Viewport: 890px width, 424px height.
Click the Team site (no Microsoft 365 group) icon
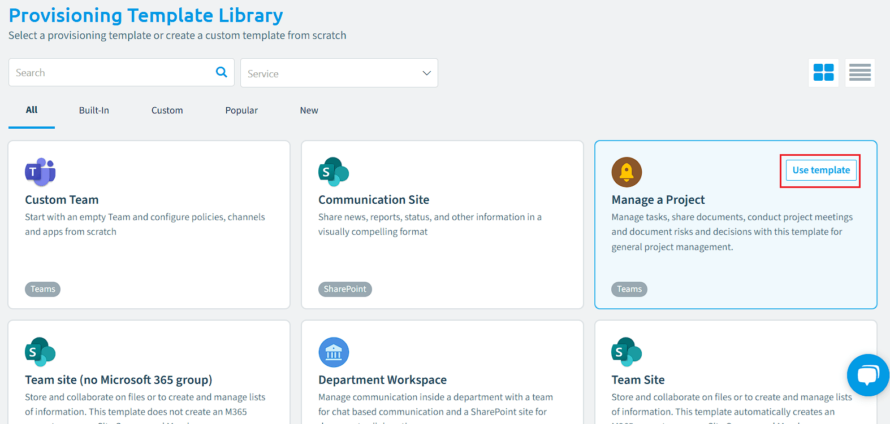[40, 352]
